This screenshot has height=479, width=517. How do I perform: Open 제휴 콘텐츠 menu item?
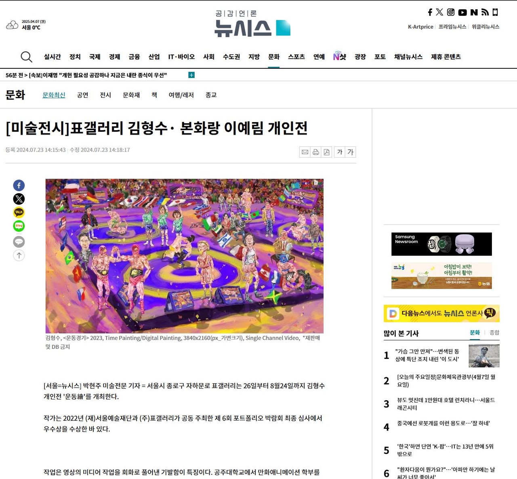coord(446,57)
